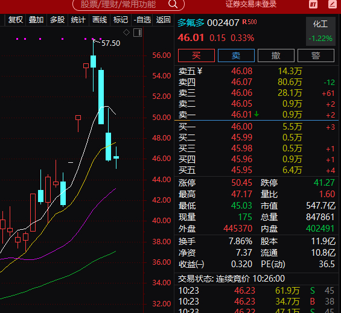Screen dimensions: 341x313
Task: Click the blue 卖 sell button
Action: pyautogui.click(x=236, y=55)
